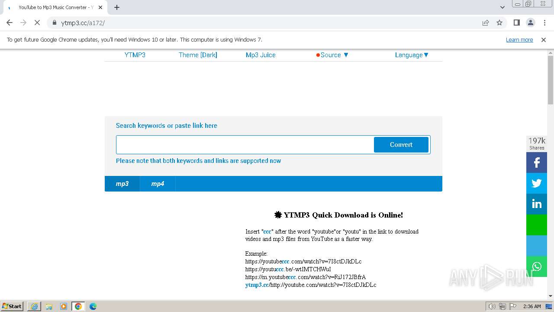Toggle Theme [Dark] mode
554x312 pixels.
pyautogui.click(x=198, y=55)
